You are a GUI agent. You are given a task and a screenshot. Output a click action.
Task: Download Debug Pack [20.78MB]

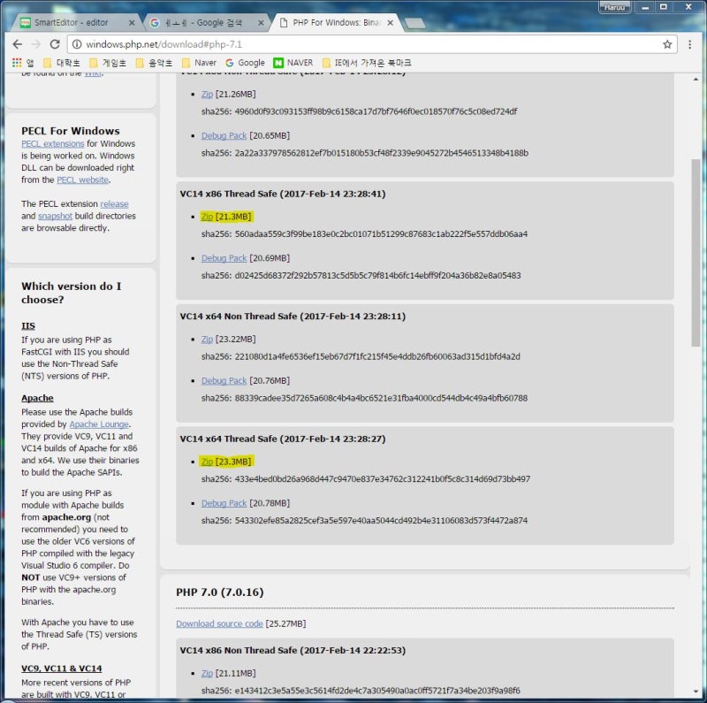pyautogui.click(x=224, y=503)
